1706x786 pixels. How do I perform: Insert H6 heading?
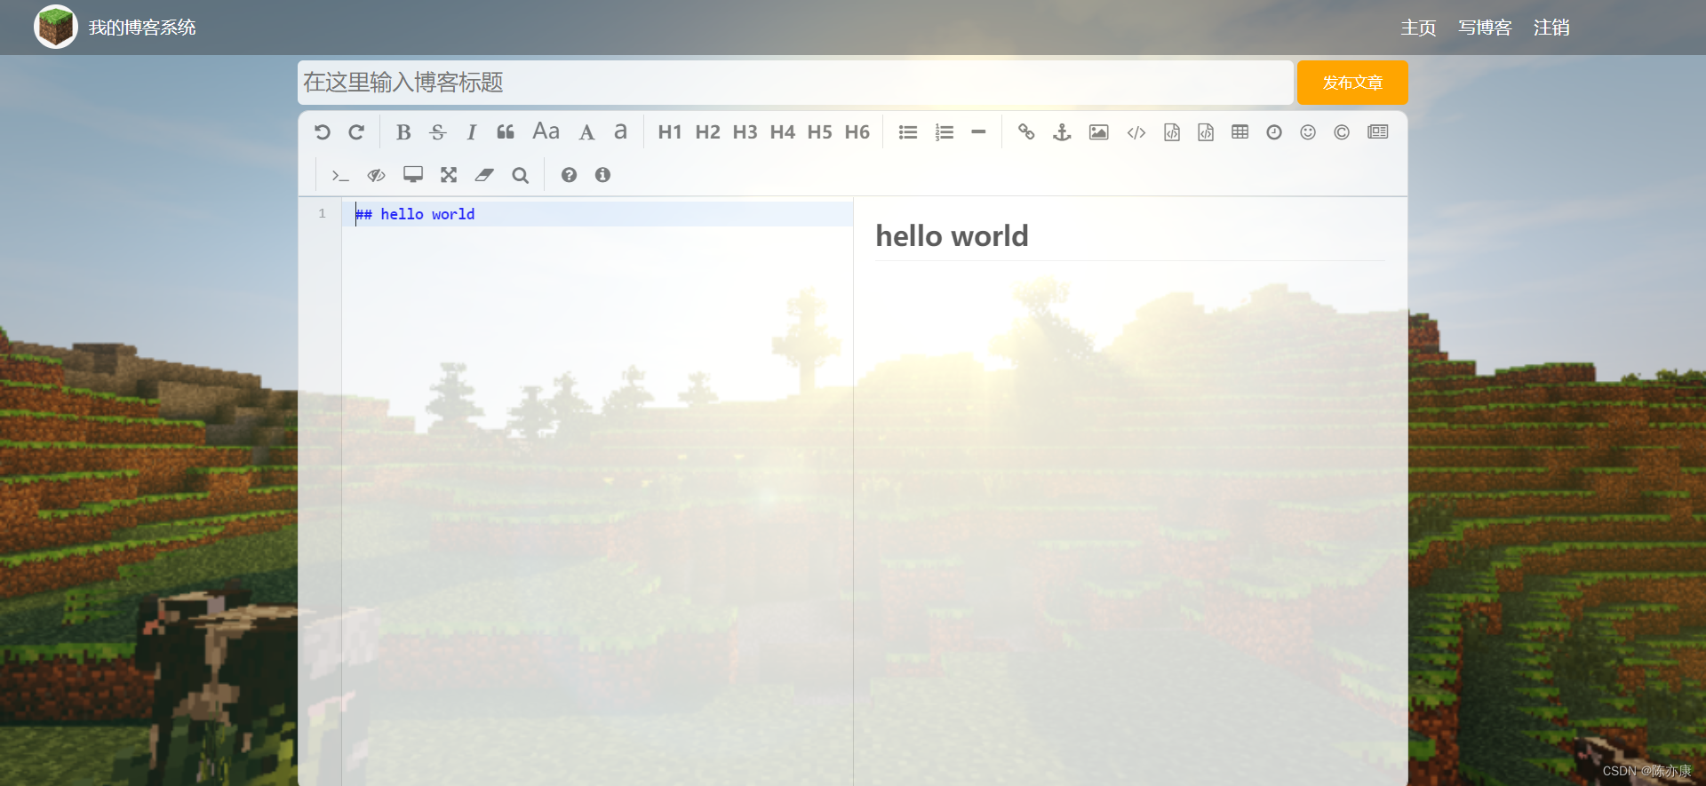point(857,132)
